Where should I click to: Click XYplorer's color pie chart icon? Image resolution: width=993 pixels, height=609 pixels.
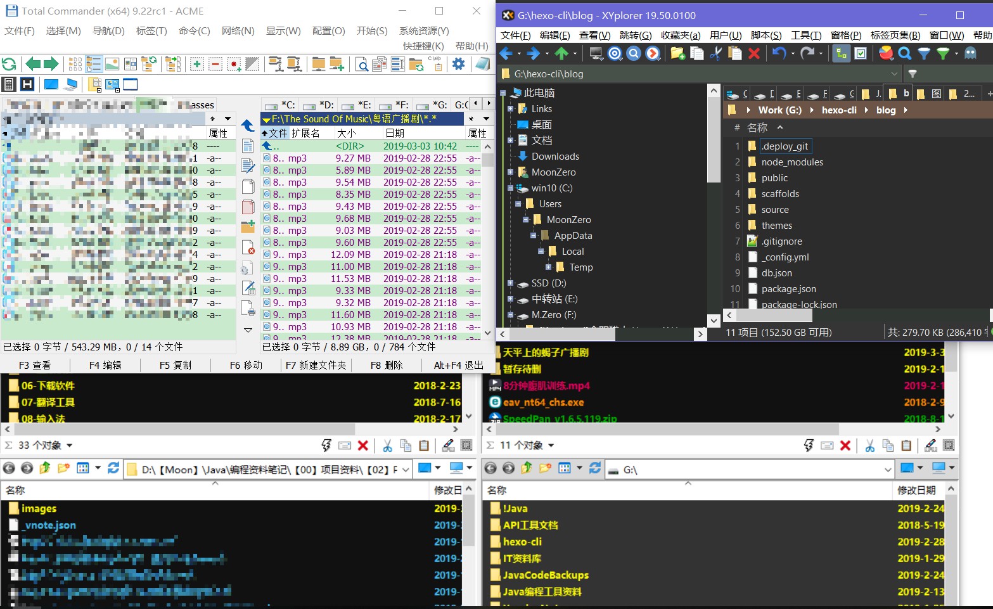tap(886, 54)
